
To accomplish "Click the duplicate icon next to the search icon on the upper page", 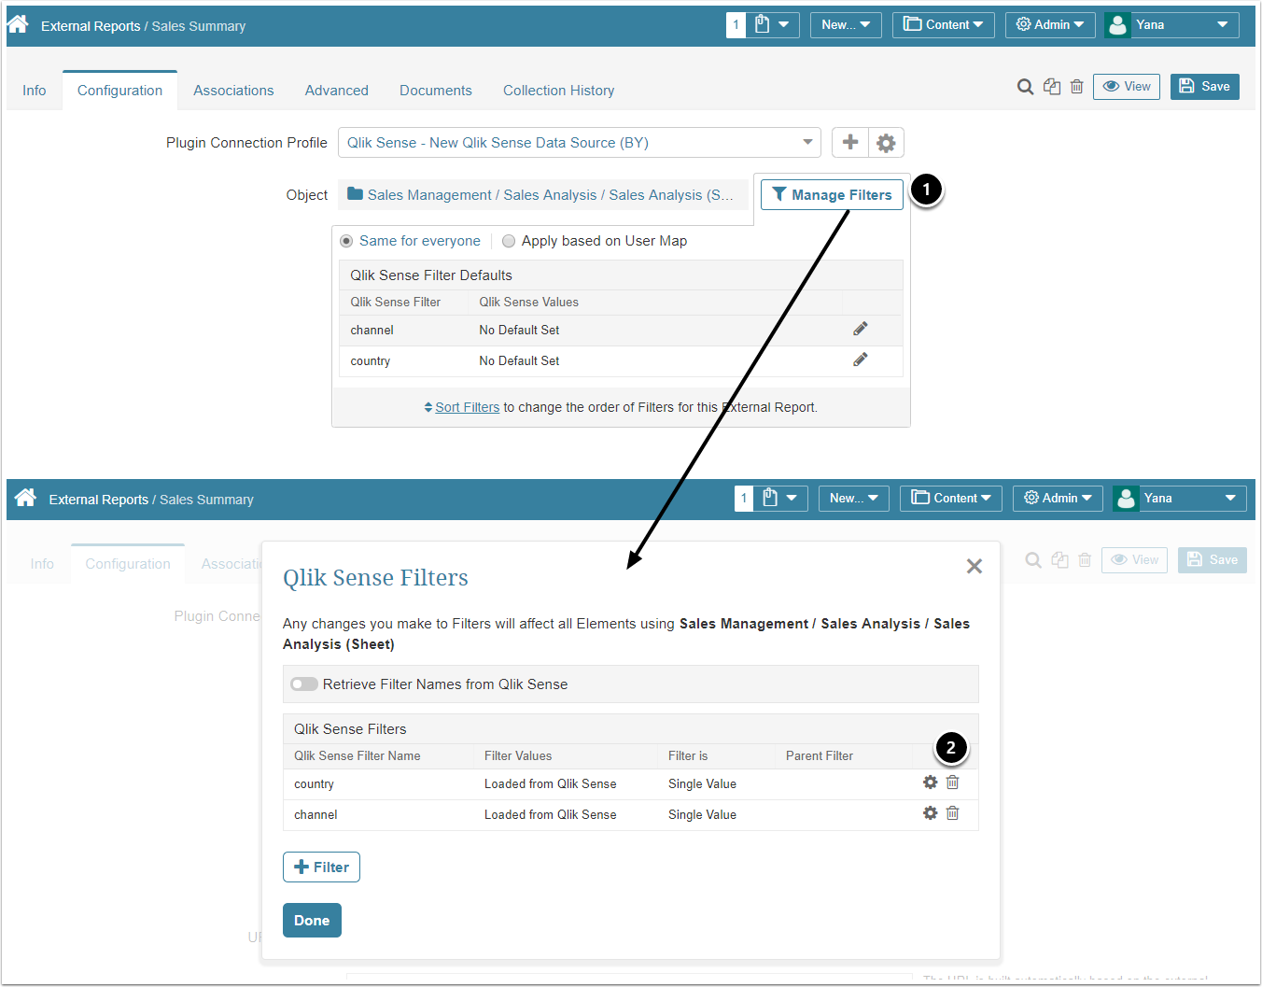I will [1052, 87].
